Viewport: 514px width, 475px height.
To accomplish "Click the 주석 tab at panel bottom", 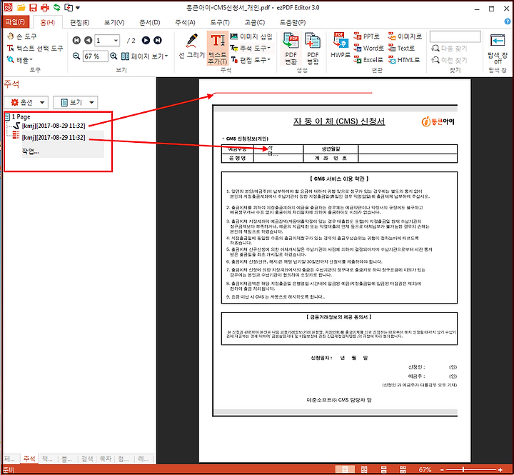I will (x=29, y=459).
